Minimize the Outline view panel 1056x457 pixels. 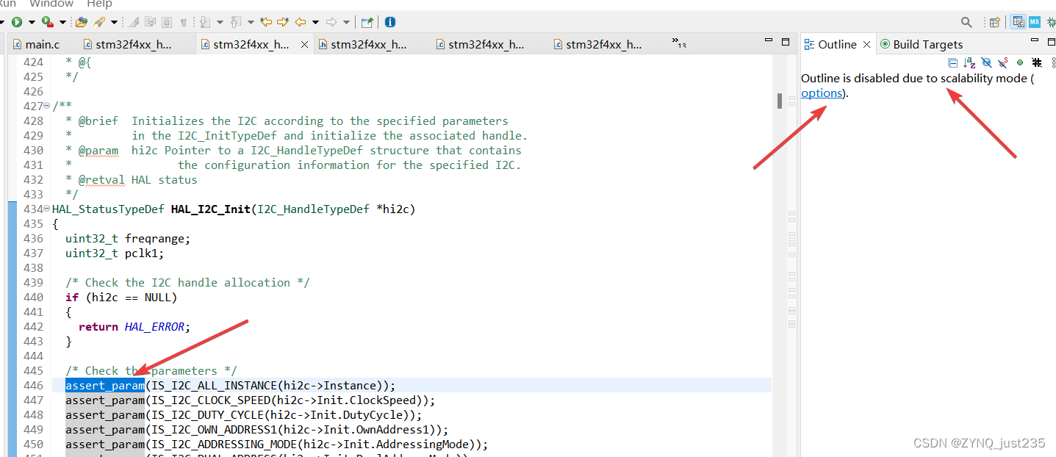[x=1034, y=40]
